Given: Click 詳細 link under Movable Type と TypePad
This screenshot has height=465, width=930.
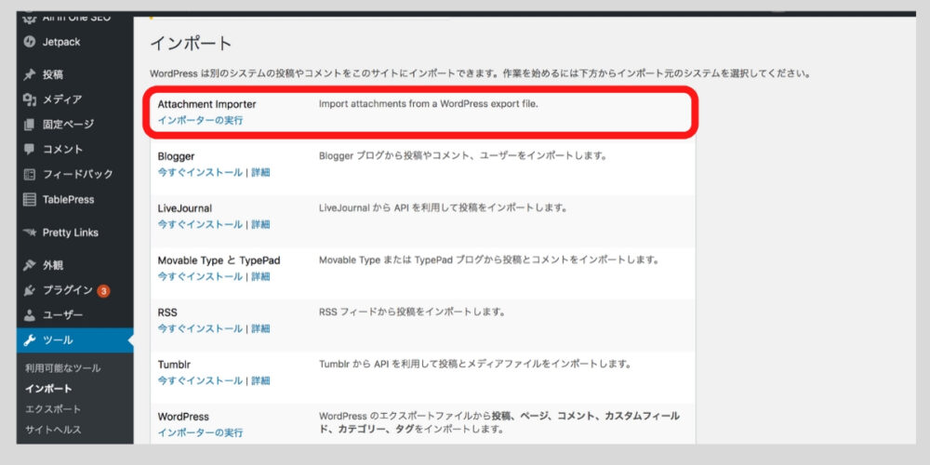Looking at the screenshot, I should click(260, 277).
